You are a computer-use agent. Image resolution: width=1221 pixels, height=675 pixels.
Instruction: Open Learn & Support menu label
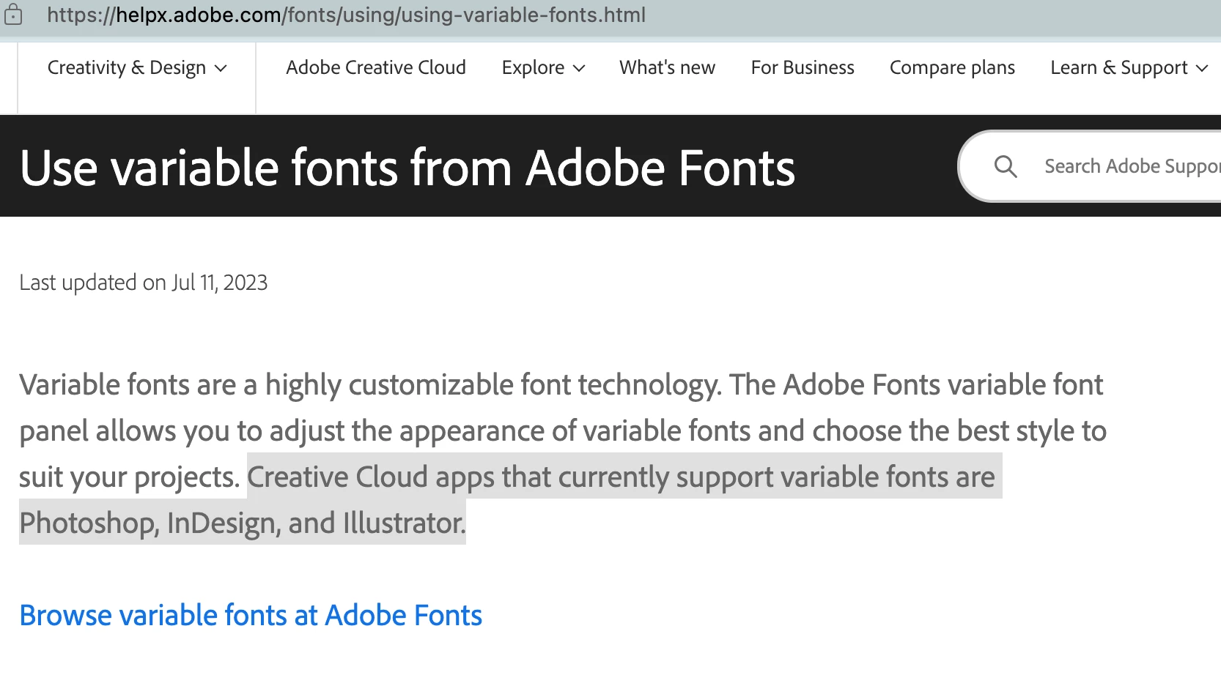[x=1119, y=67]
